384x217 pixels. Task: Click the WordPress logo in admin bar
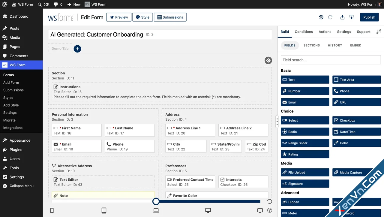(x=4, y=5)
